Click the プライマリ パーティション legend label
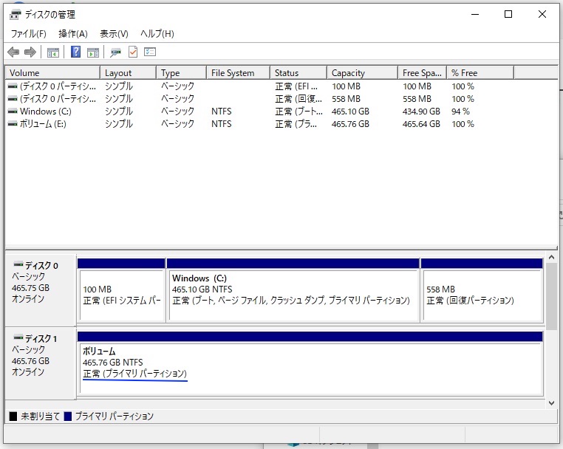563x449 pixels. click(115, 417)
